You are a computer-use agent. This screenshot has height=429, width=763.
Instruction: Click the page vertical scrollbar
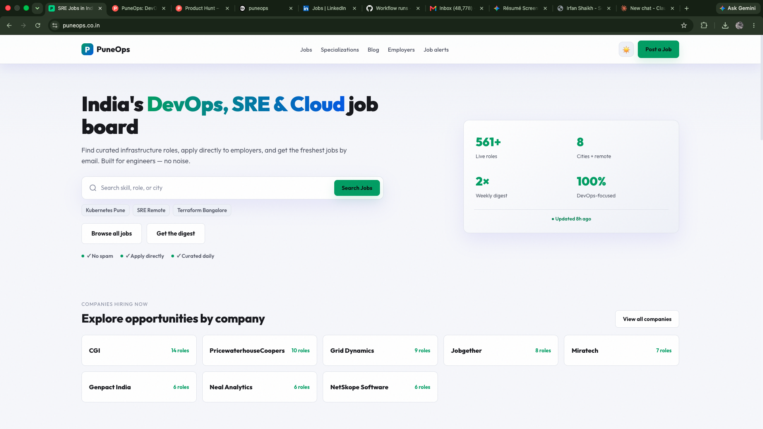tap(761, 87)
